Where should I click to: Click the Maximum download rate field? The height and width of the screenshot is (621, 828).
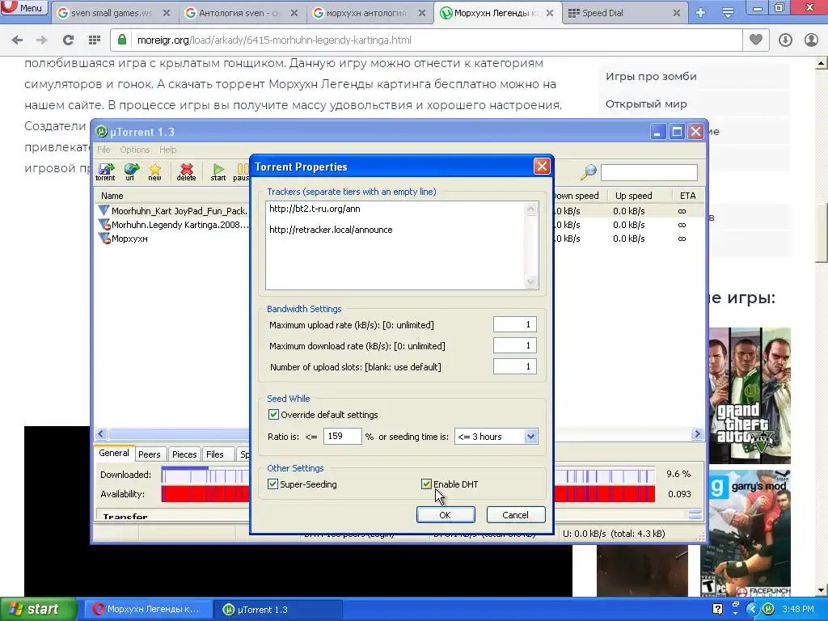(515, 346)
